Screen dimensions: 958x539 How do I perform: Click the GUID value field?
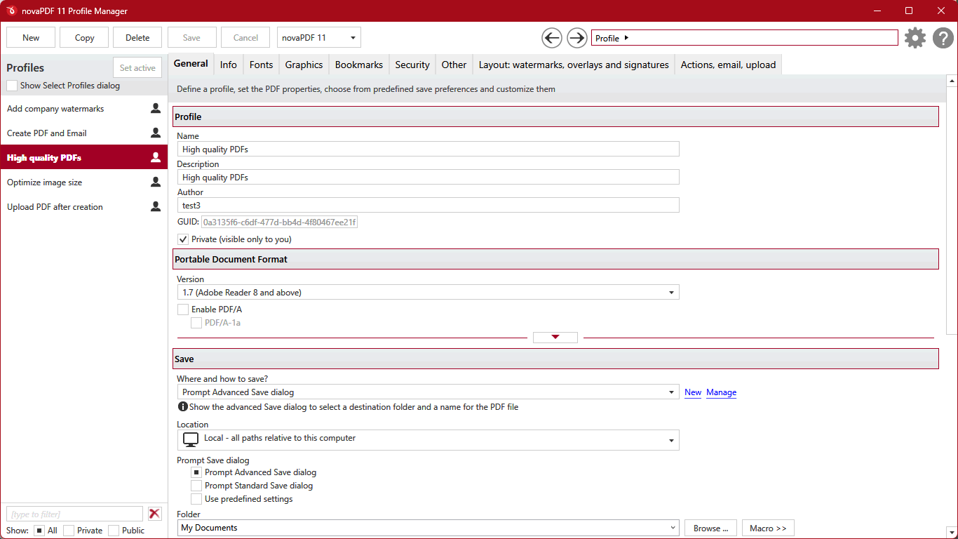click(280, 222)
